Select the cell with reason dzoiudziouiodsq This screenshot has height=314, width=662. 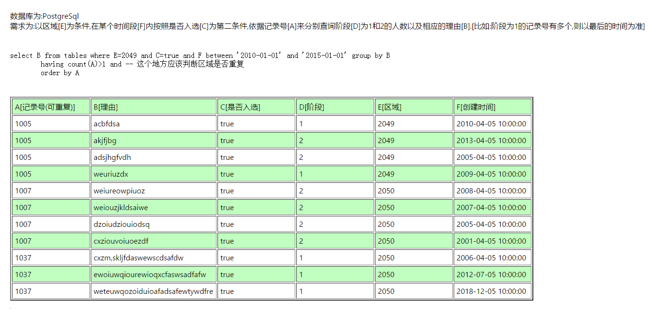point(154,224)
